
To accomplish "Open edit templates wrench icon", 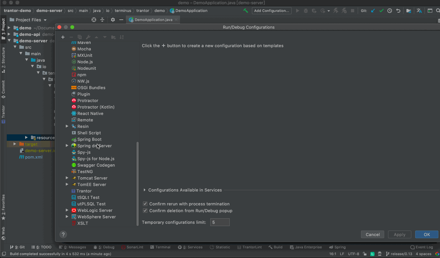I will pyautogui.click(x=88, y=37).
